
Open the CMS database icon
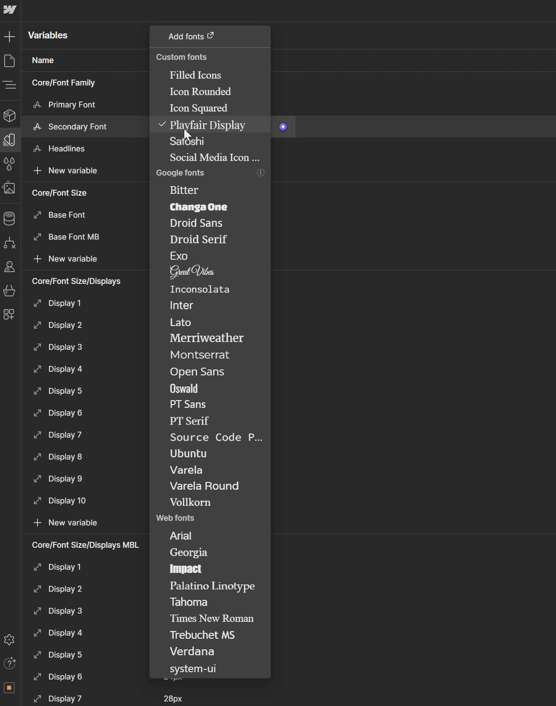pos(10,219)
